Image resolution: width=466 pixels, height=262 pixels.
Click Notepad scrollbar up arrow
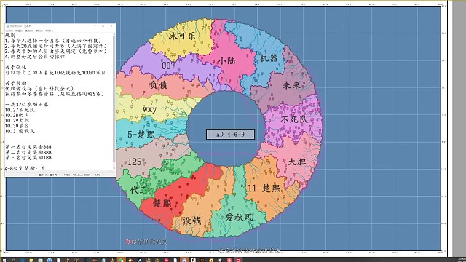114,34
